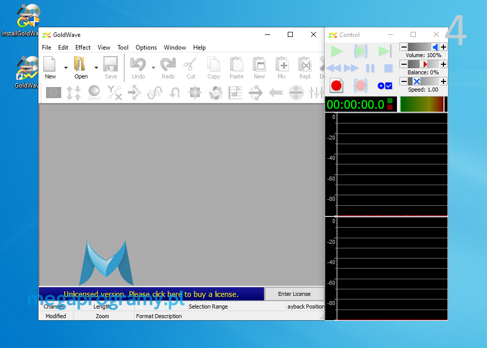The width and height of the screenshot is (487, 348).
Task: Click the music note sheet effect icon
Action: pyautogui.click(x=236, y=93)
